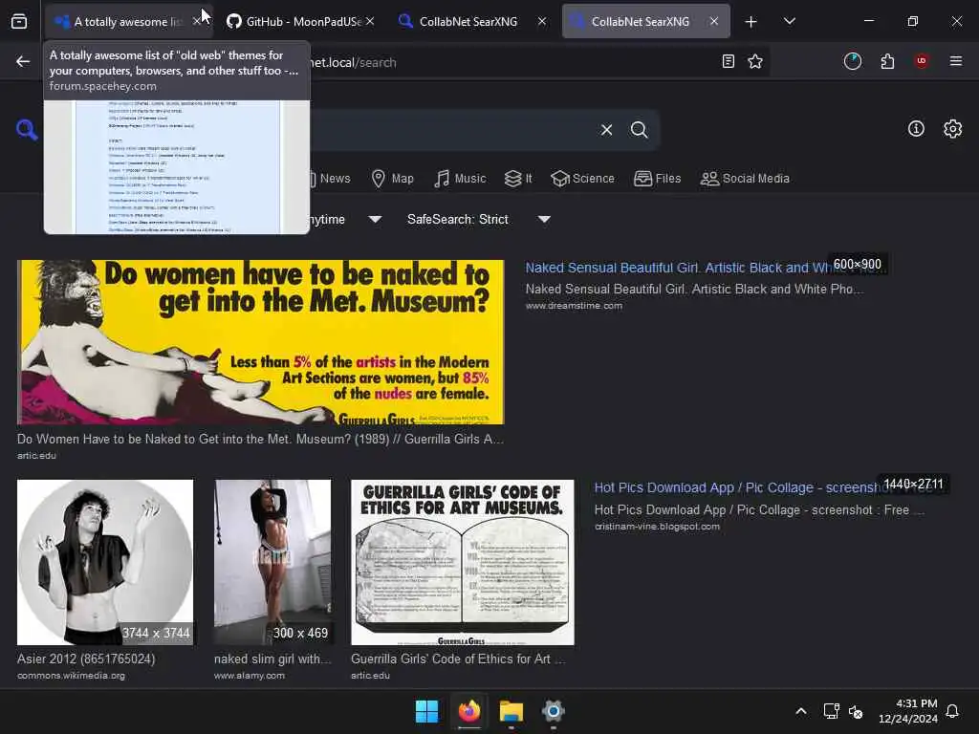
Task: Submit search with magnifier button
Action: pos(639,130)
